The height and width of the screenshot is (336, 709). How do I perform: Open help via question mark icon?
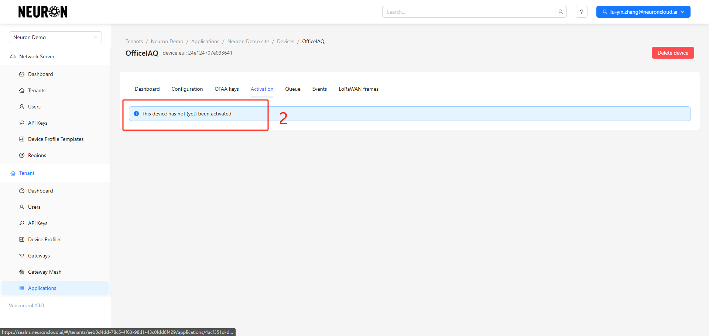pos(582,12)
